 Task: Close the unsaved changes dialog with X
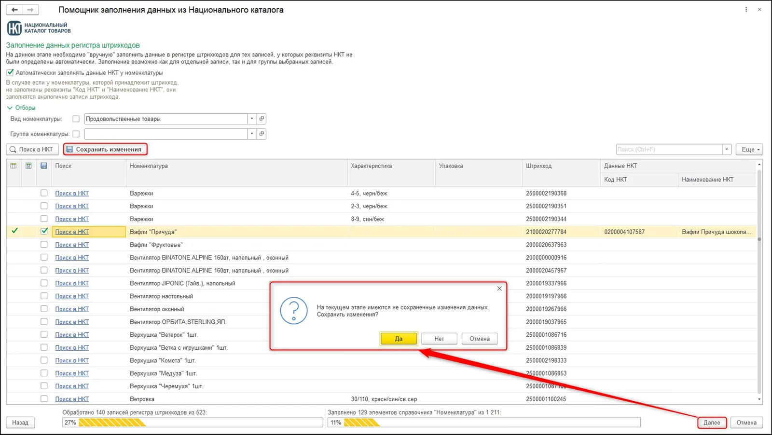pyautogui.click(x=499, y=289)
